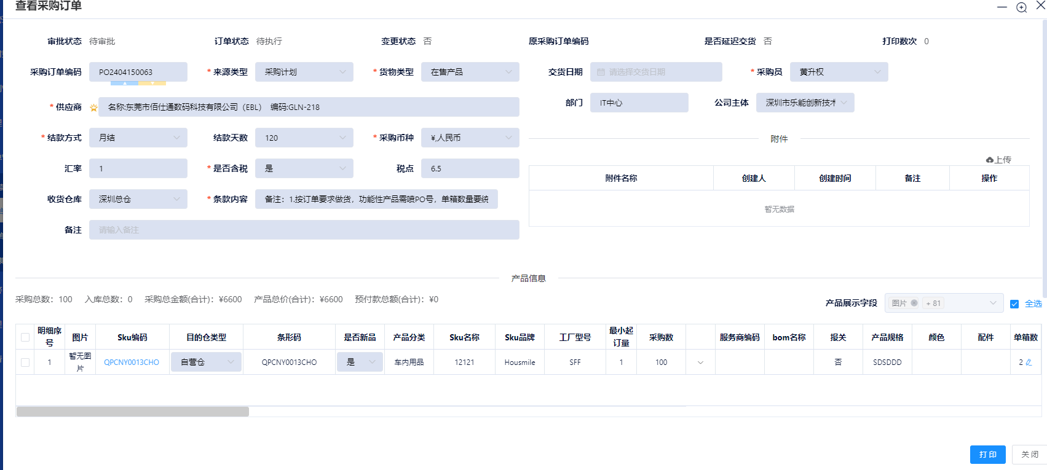Click the supplier gold star icon

(93, 108)
